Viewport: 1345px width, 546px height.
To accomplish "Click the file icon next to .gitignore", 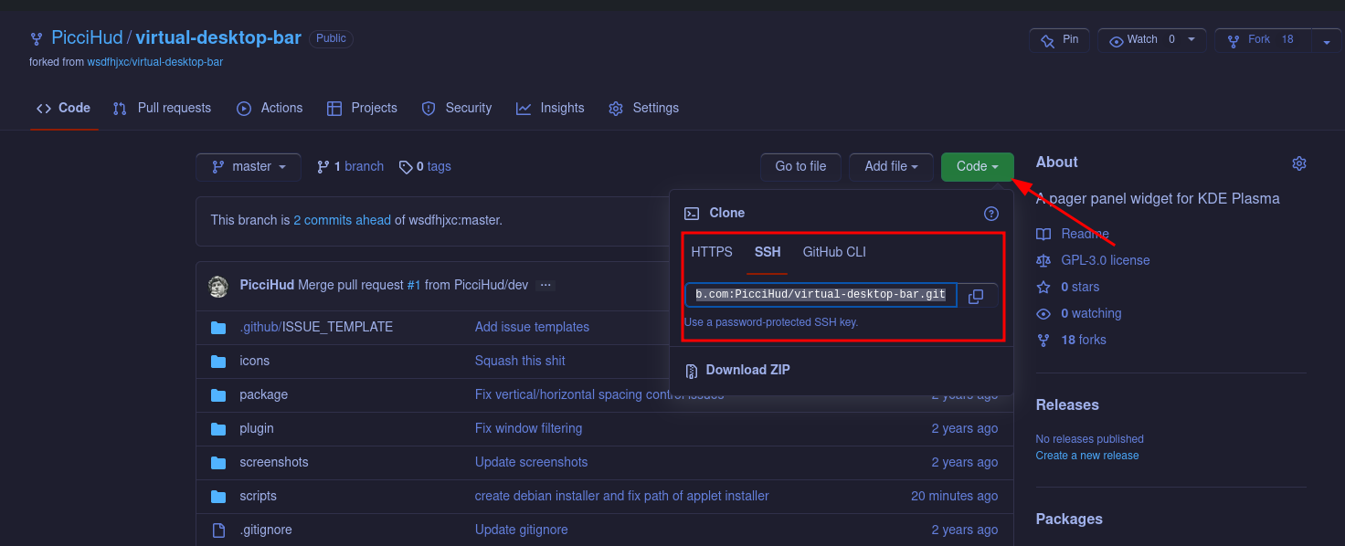I will (218, 530).
